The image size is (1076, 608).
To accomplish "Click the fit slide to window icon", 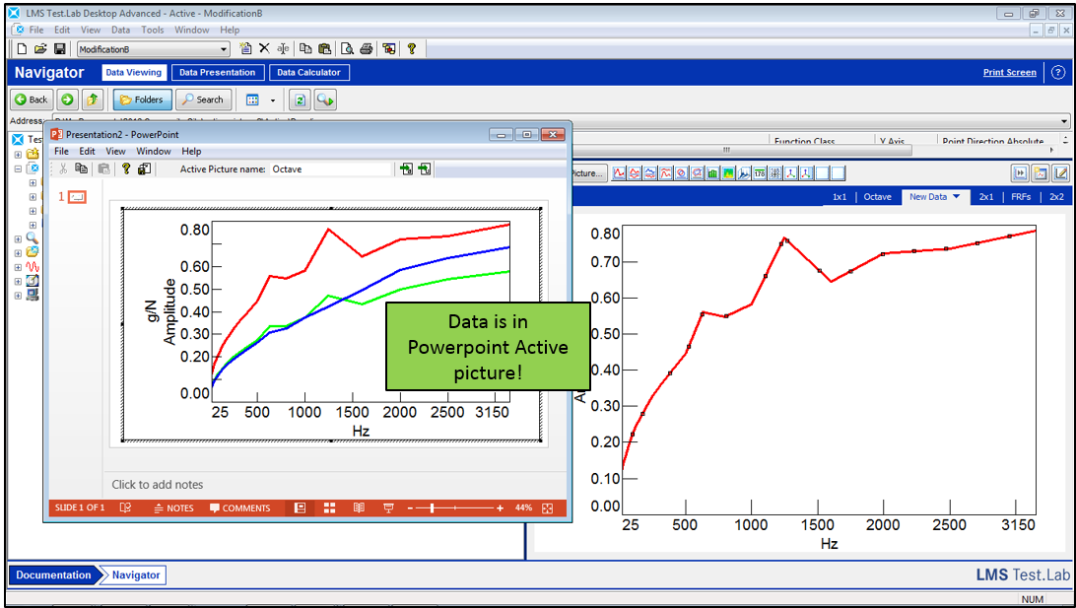I will (547, 507).
